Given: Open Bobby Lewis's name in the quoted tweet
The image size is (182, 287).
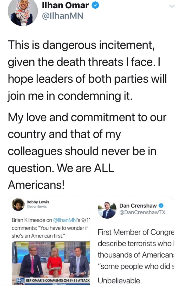Looking at the screenshot, I should 38,202.
